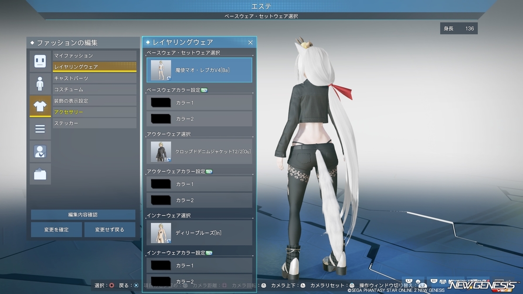Open the character check portrait icon
The width and height of the screenshot is (523, 294).
tap(40, 152)
